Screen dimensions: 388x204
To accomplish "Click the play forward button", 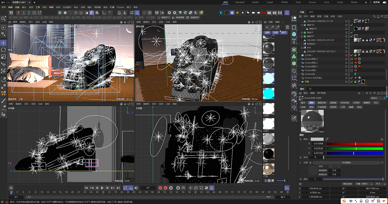I will [102, 188].
